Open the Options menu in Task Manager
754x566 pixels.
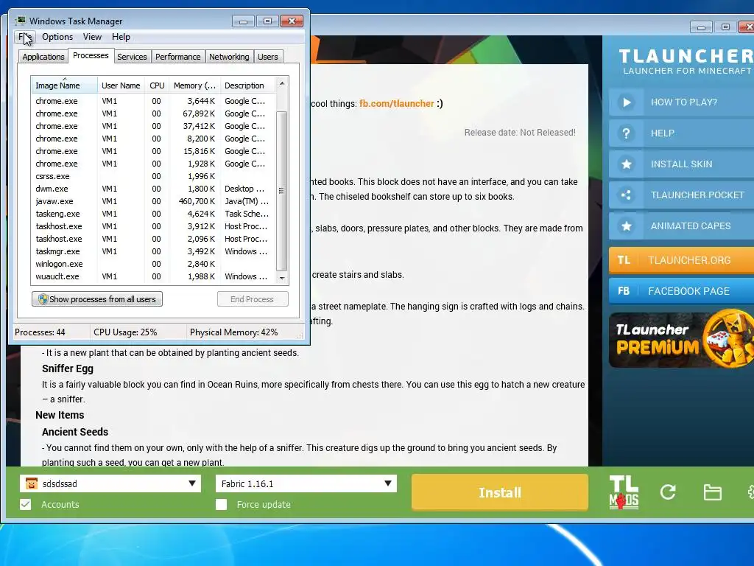57,37
